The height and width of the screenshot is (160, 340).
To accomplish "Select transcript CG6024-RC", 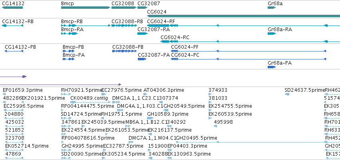I will (250, 41).
